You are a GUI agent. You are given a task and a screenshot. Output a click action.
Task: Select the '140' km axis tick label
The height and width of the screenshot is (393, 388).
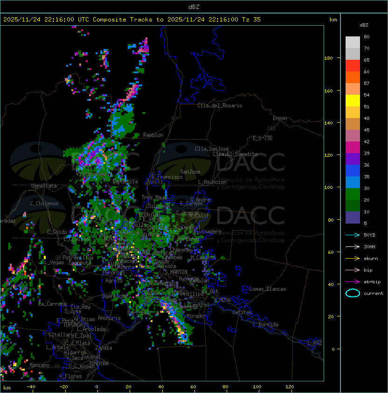pos(328,123)
